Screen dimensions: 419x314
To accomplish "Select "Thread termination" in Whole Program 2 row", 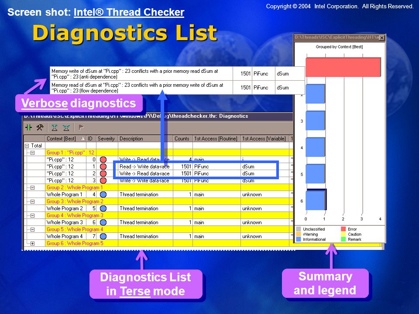I will pos(139,208).
